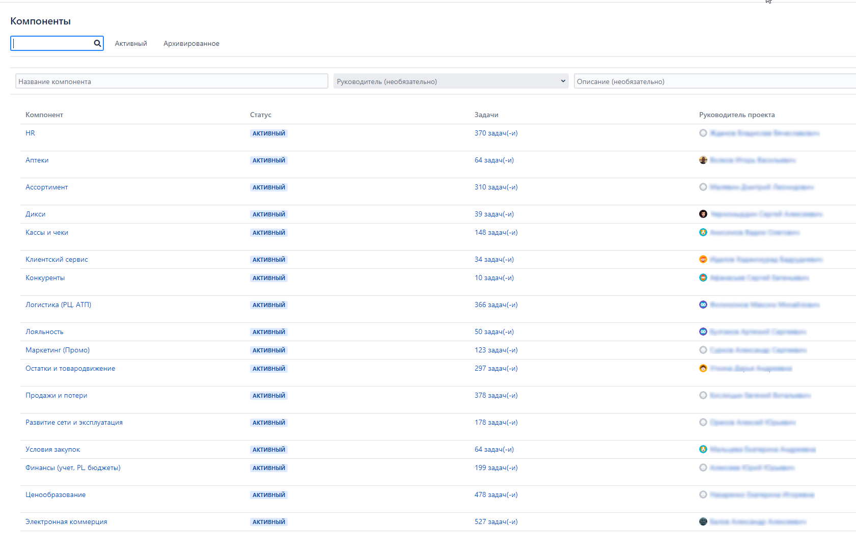Viewport: 856px width, 550px height.
Task: Click АКТИВНЫЙ status badge in Лояльность row
Action: [269, 332]
